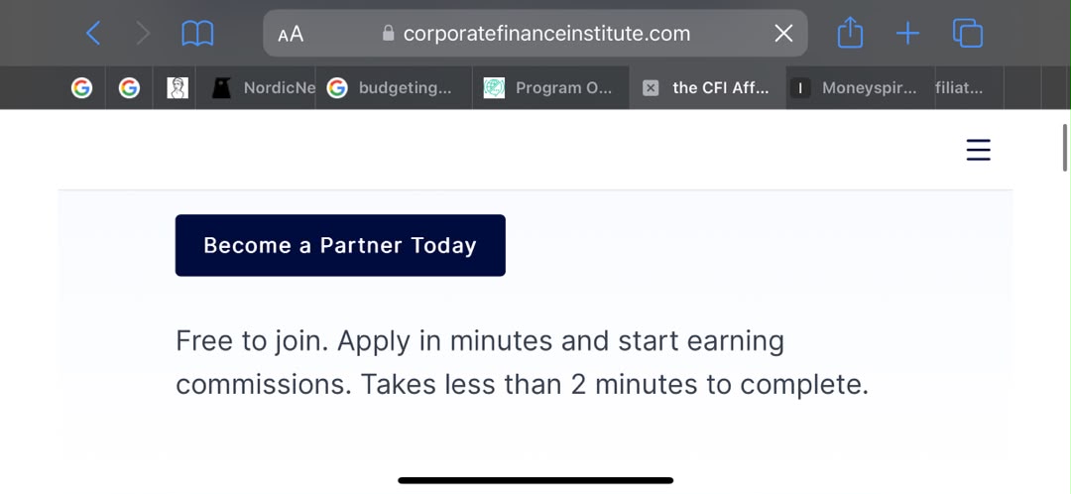Click the page scrollbar indicator
Image resolution: width=1071 pixels, height=494 pixels.
tap(1065, 148)
